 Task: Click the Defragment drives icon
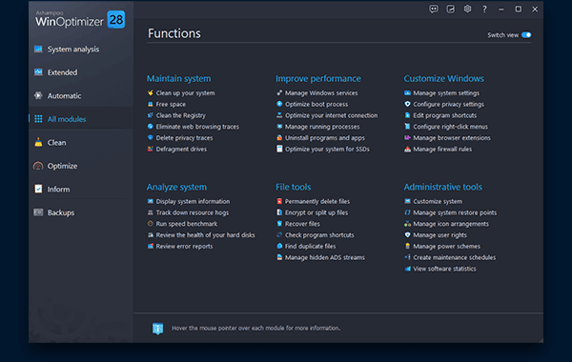tap(151, 149)
